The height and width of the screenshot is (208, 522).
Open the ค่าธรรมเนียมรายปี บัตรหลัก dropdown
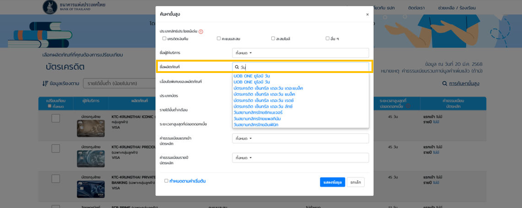tap(301, 157)
